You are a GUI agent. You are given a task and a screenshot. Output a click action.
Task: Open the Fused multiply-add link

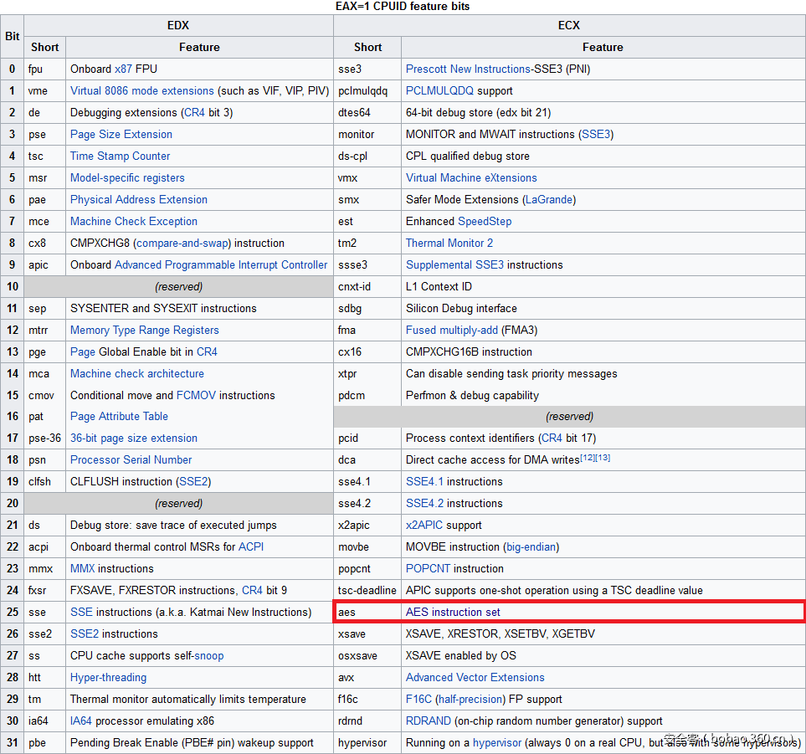pos(452,330)
